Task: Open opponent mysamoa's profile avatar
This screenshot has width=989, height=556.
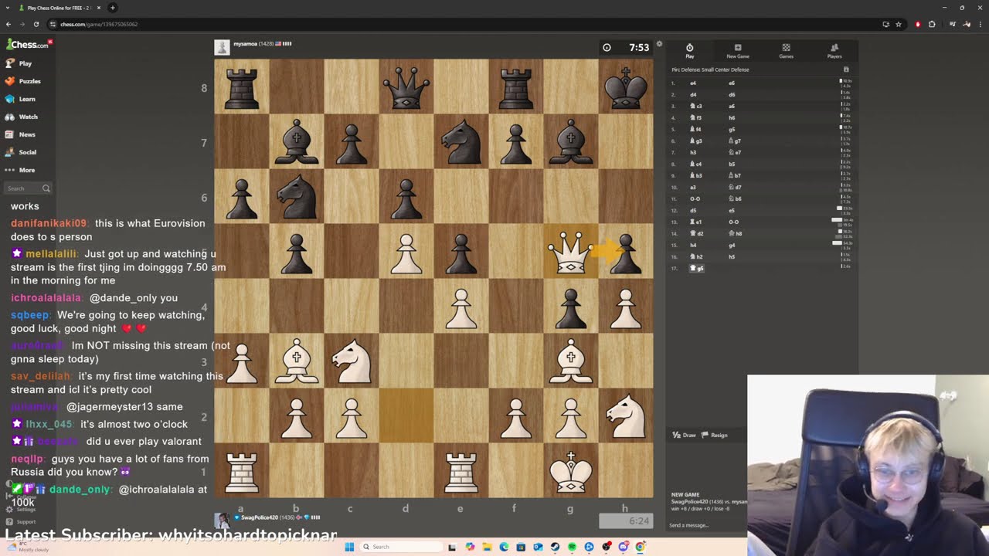Action: (x=222, y=47)
